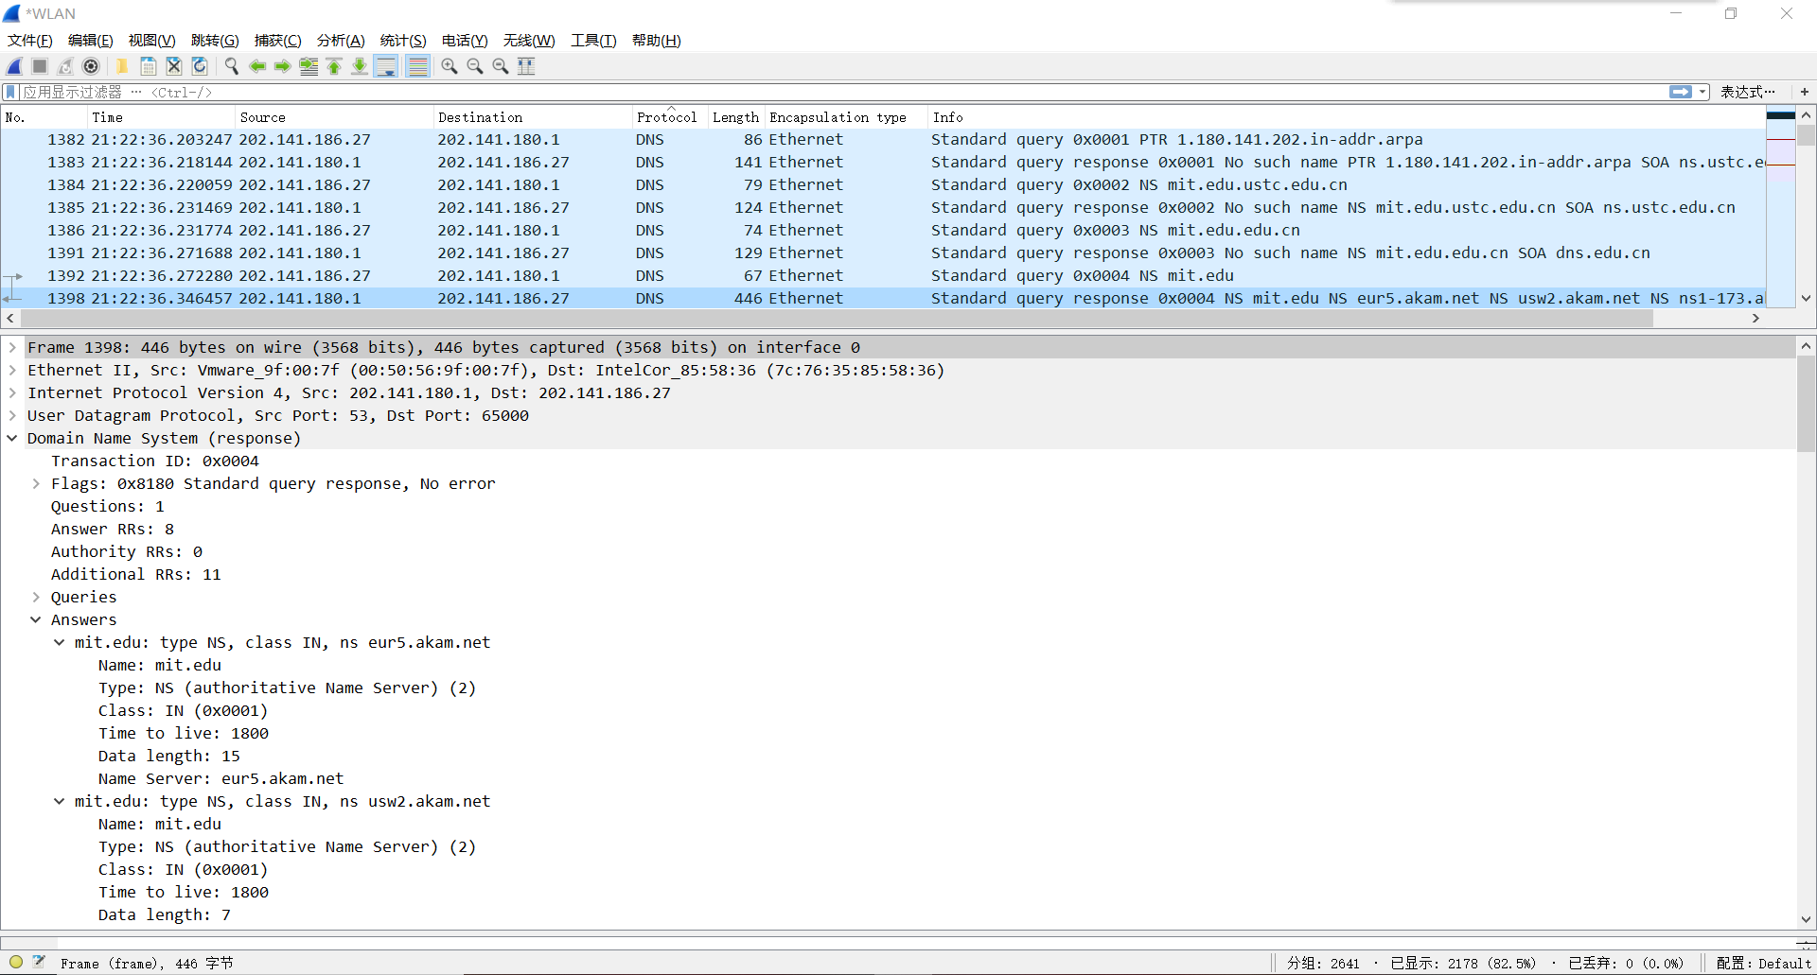Jump to the first packet
This screenshot has height=975, width=1817.
334,66
